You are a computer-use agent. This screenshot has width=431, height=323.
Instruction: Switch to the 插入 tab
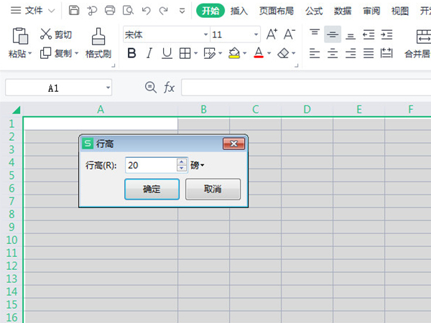[239, 11]
